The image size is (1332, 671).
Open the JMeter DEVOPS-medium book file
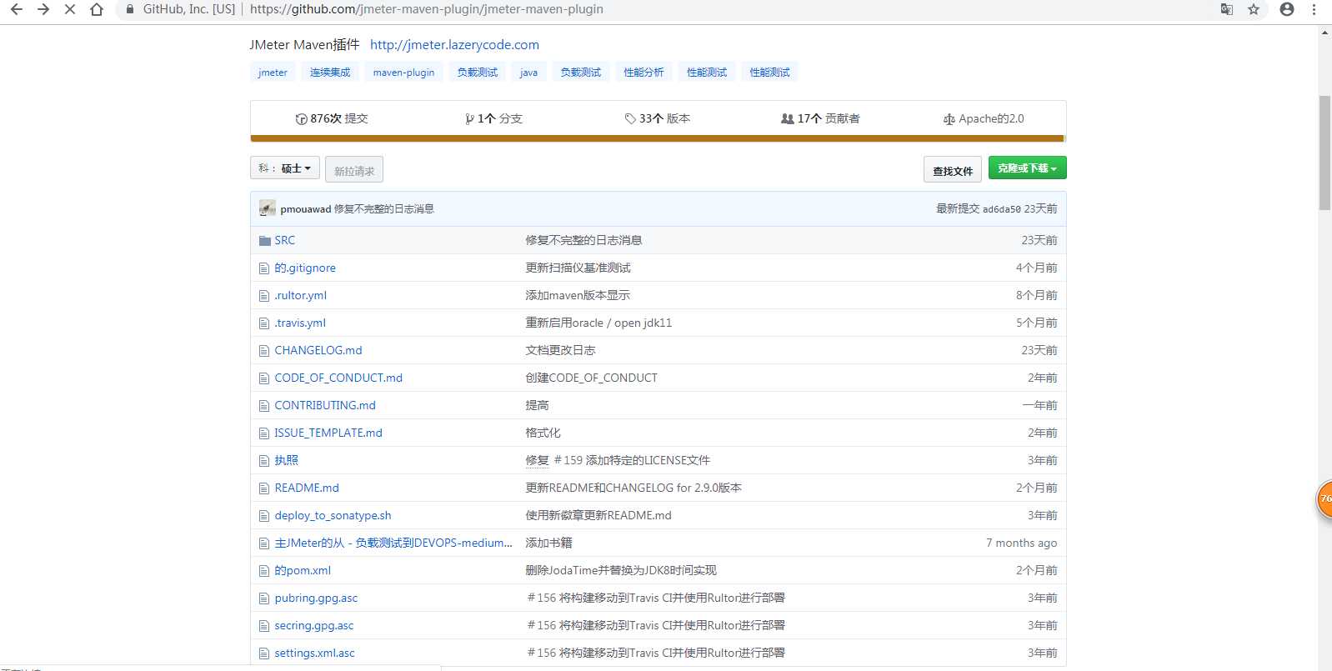(x=393, y=543)
